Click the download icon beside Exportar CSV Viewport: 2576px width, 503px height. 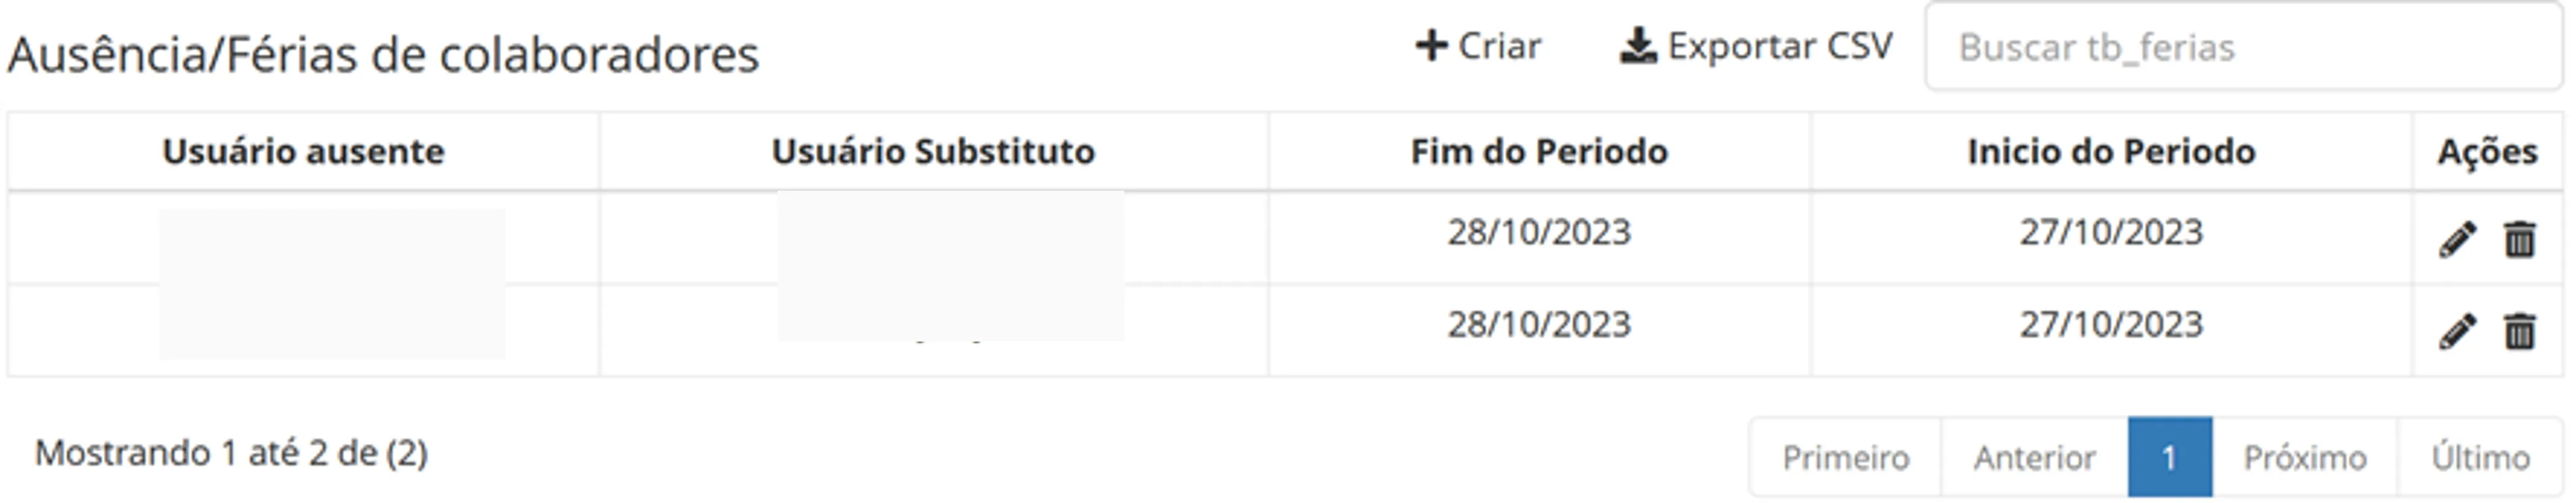(x=1637, y=47)
